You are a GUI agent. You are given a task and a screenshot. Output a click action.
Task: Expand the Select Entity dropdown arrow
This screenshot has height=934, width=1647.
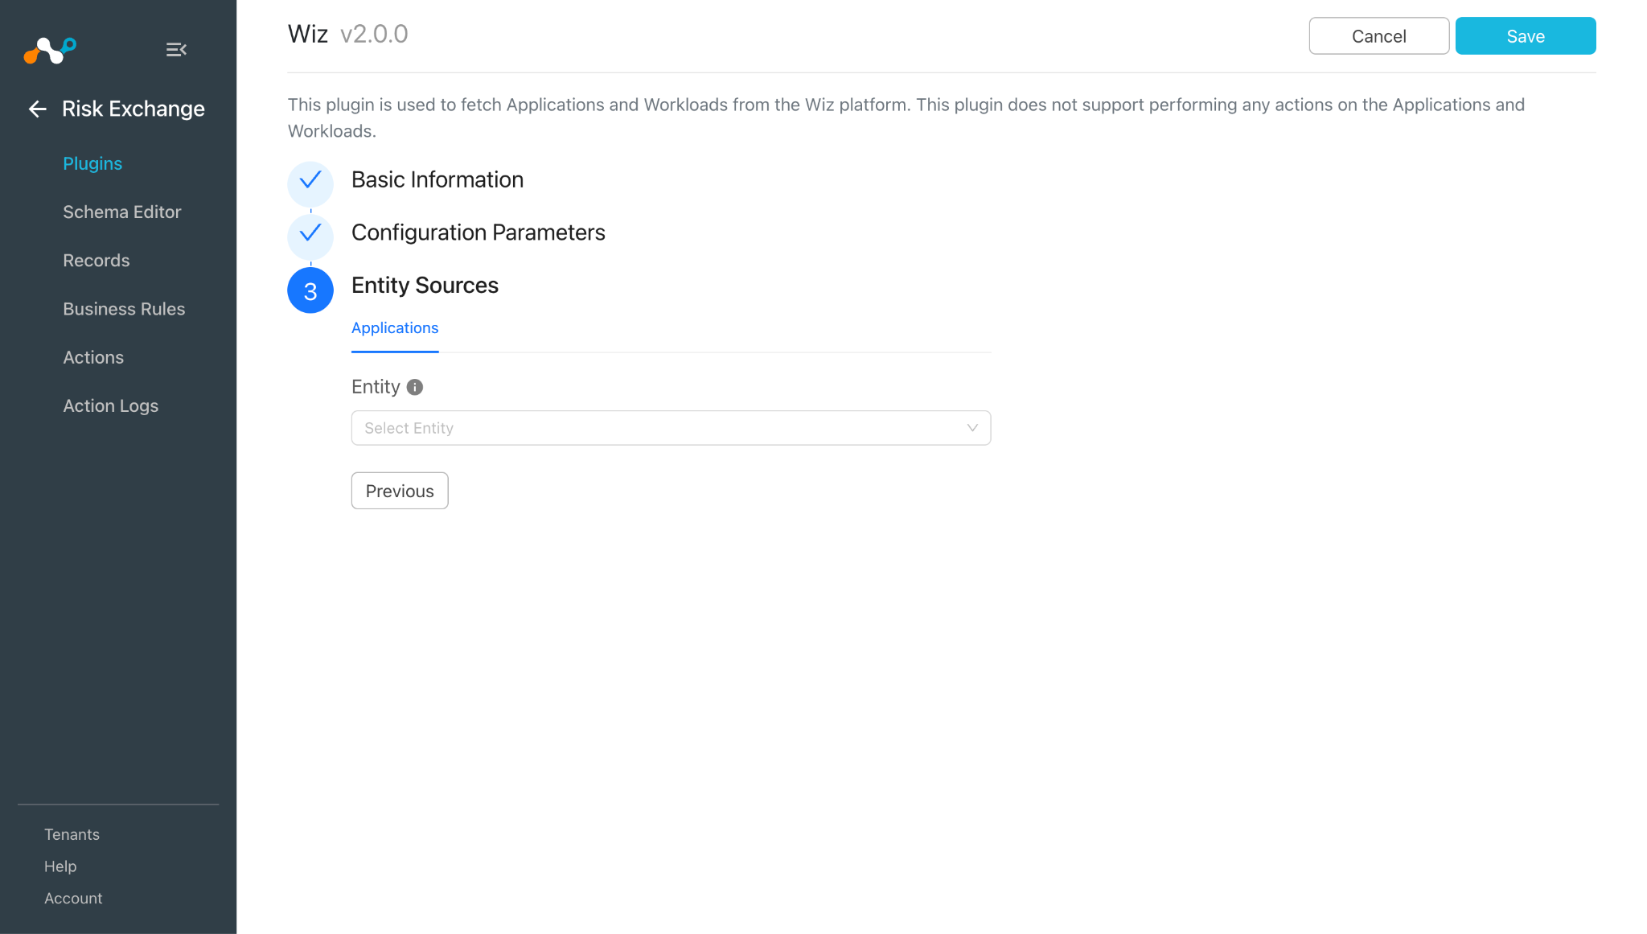click(x=972, y=428)
